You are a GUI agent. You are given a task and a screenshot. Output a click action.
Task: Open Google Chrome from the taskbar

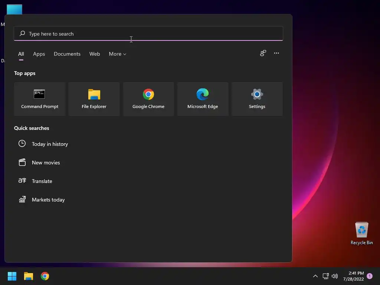tap(45, 276)
